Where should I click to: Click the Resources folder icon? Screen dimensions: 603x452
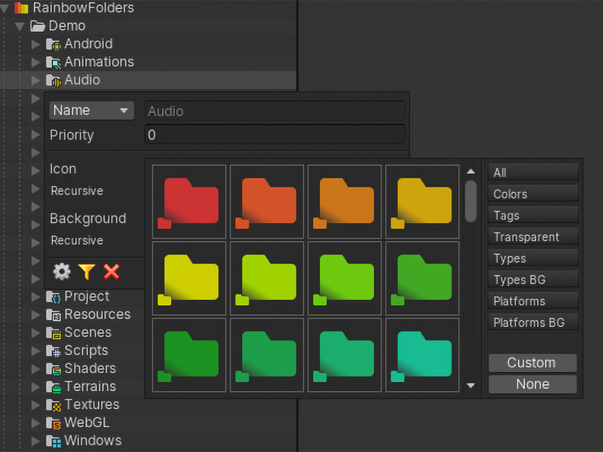coord(53,315)
